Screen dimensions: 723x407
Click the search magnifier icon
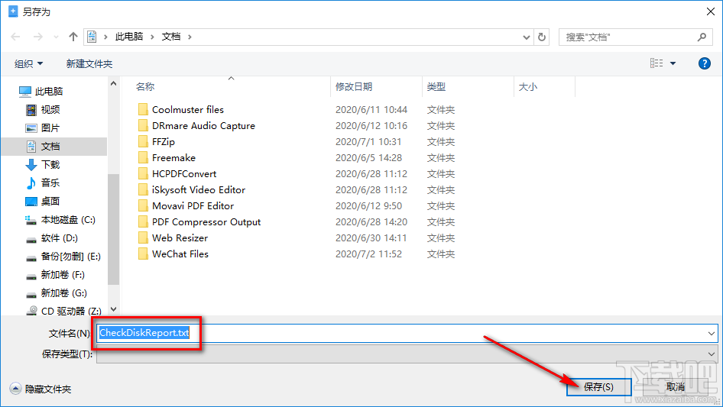pyautogui.click(x=702, y=37)
